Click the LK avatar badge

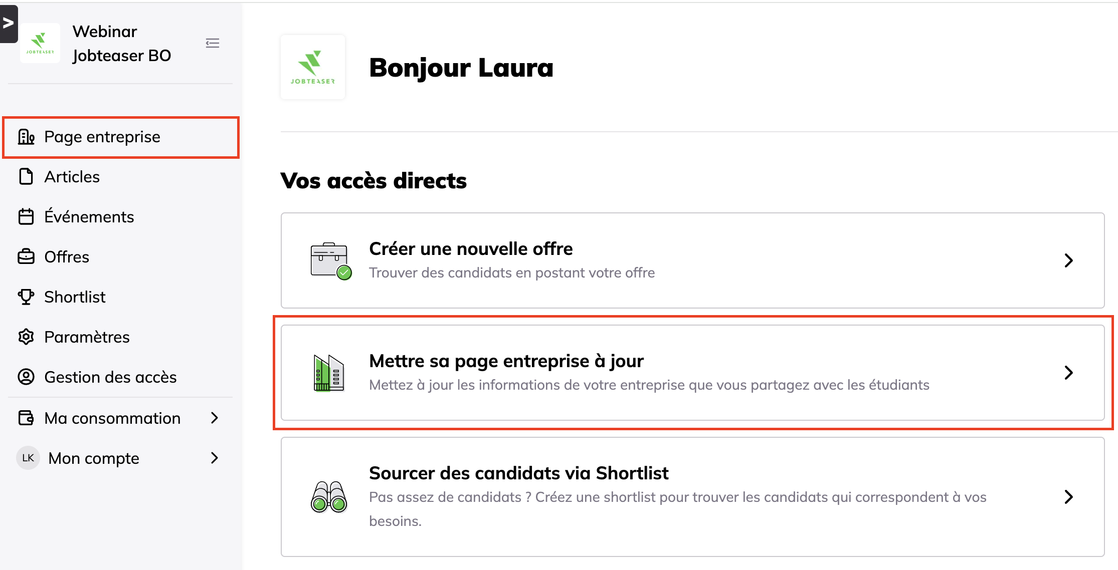click(x=28, y=458)
